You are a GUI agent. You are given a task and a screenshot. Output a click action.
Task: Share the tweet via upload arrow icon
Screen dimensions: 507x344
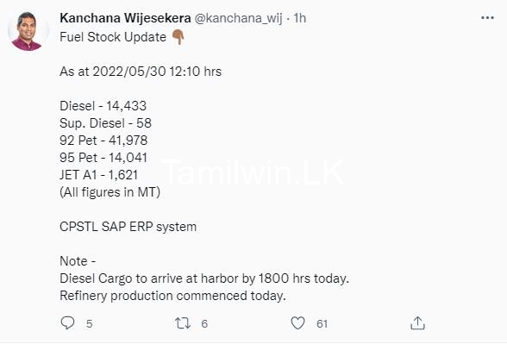pyautogui.click(x=417, y=323)
